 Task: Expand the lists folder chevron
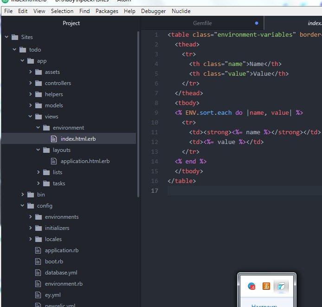[39, 172]
